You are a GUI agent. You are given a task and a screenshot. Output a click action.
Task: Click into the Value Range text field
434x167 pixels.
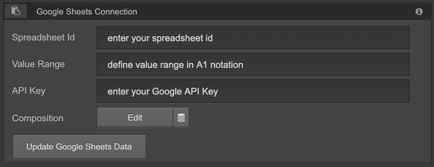tap(253, 65)
